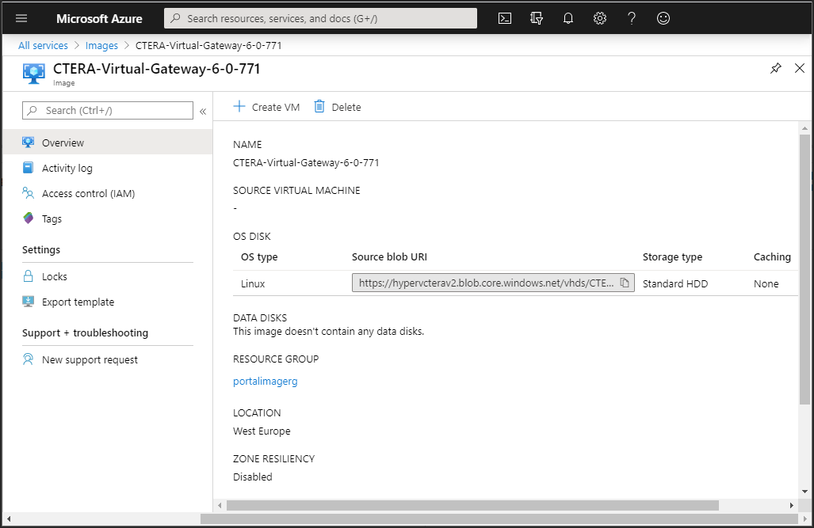The width and height of the screenshot is (814, 528).
Task: Click the None caching cell
Action: 766,283
